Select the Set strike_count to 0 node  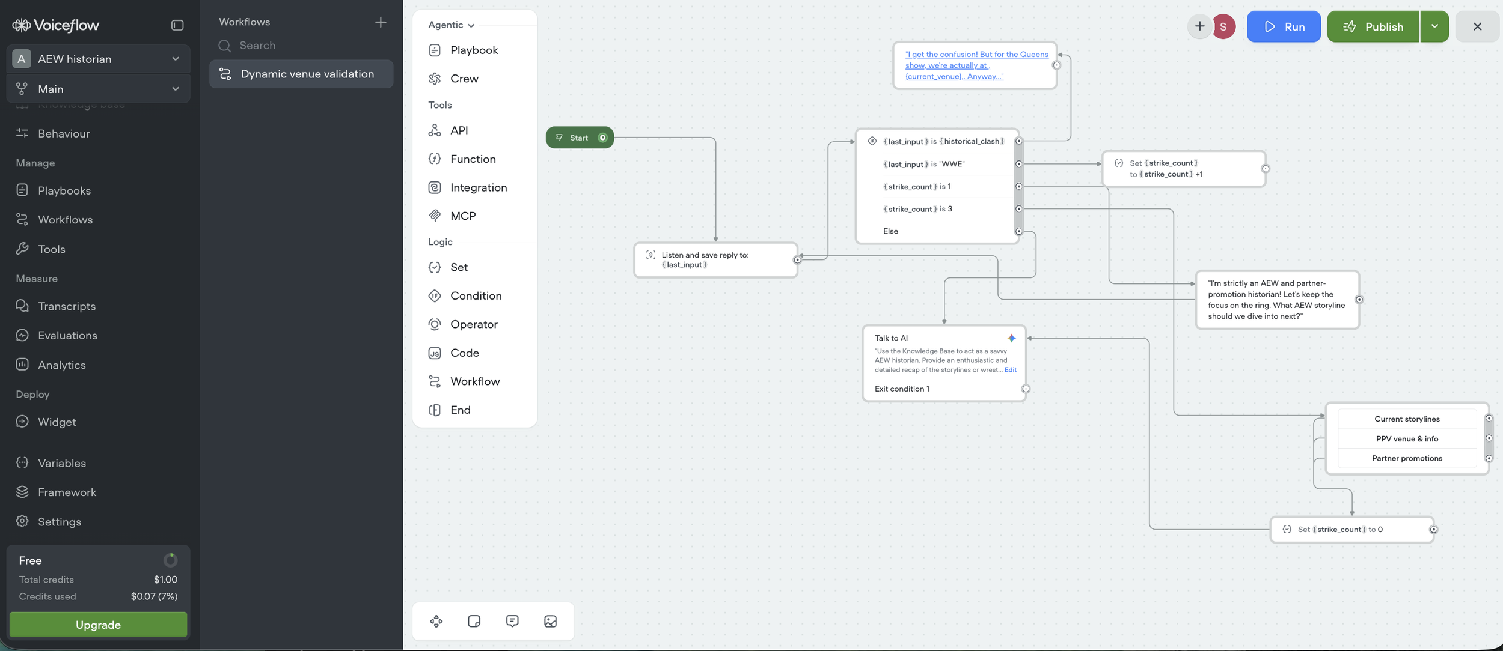pos(1352,530)
